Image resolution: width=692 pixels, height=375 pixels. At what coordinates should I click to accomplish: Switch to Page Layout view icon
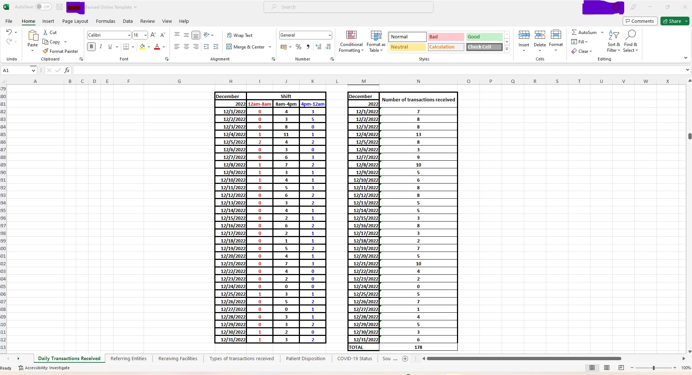pos(607,368)
